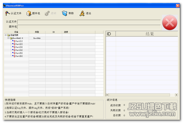Collapse the RootHub2.0 tree node
Image resolution: width=183 pixels, height=123 pixels.
(x=8, y=38)
